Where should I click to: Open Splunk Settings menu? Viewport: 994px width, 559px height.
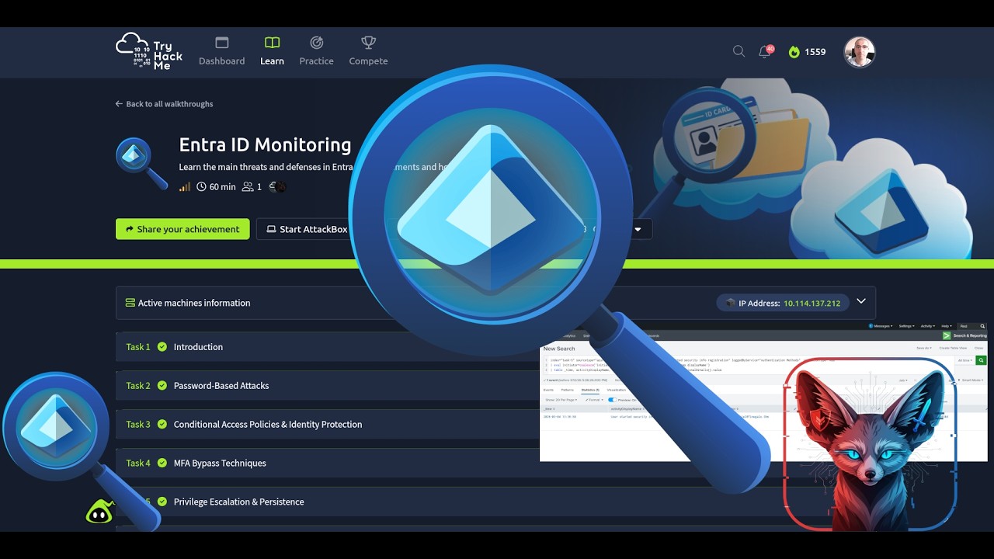click(x=906, y=326)
